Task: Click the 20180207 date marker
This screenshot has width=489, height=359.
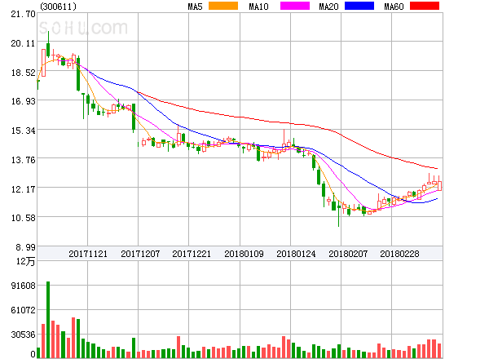Action: (348, 254)
